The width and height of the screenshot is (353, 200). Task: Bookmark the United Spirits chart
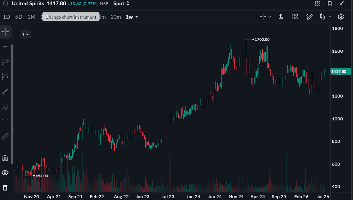[x=330, y=3]
